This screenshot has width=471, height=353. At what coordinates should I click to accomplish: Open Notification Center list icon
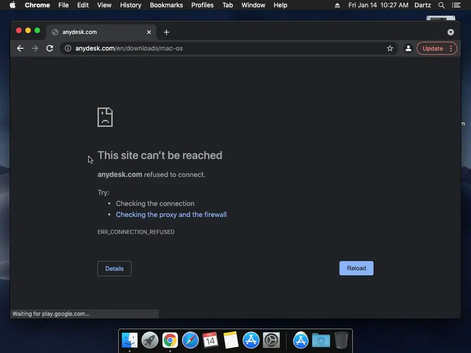pos(456,5)
